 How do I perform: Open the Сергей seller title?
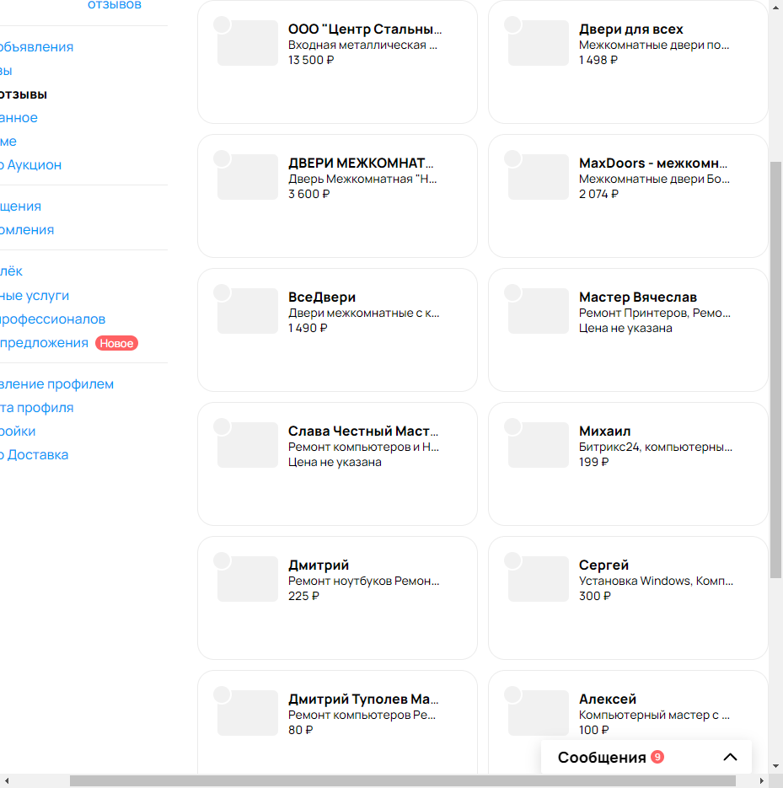603,565
